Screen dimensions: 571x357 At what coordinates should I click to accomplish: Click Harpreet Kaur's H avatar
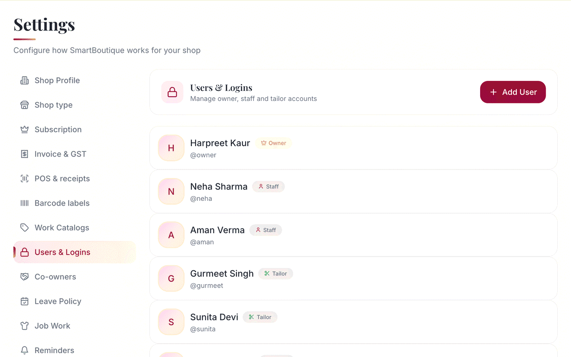coord(171,148)
